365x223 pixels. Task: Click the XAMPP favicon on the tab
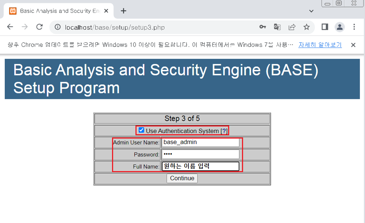click(13, 11)
